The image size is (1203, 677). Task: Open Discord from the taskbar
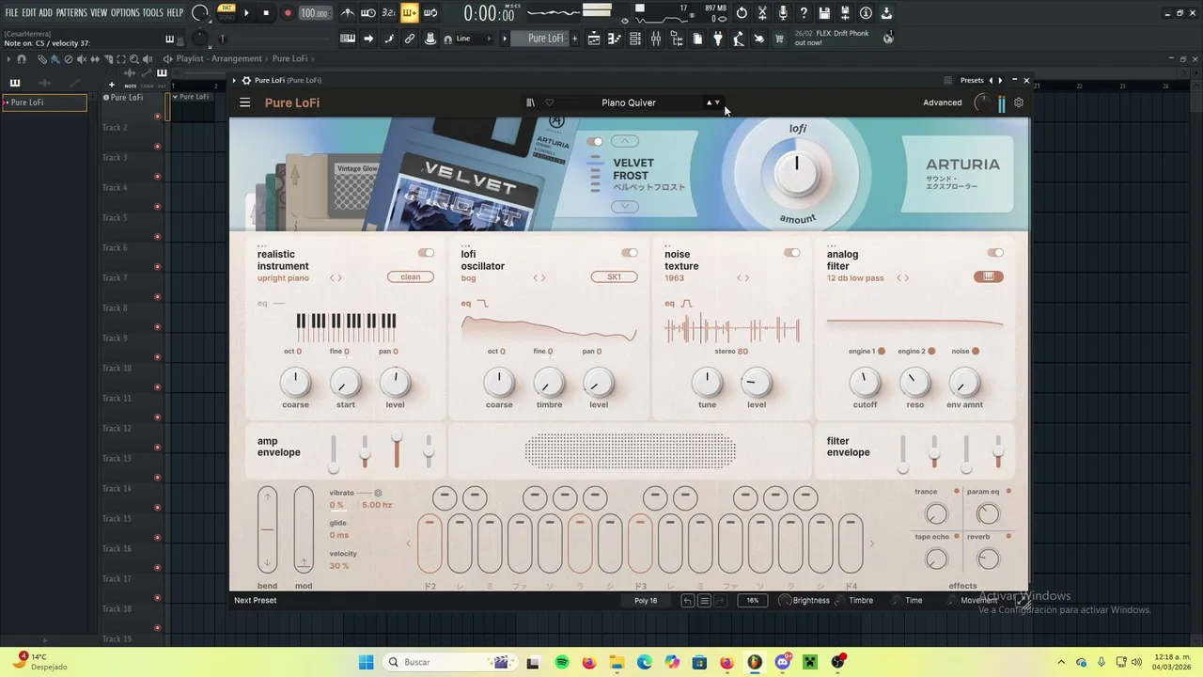(x=783, y=662)
